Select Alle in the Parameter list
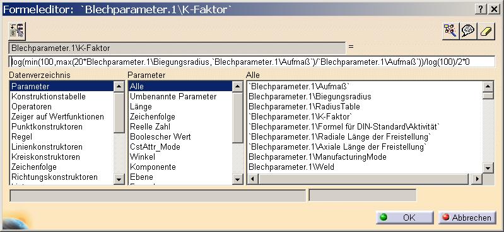The image size is (504, 232). click(x=180, y=87)
